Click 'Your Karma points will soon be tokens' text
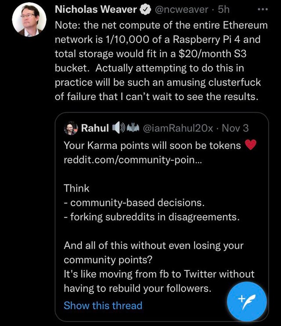Viewport: 281px width, 326px height. 152,145
